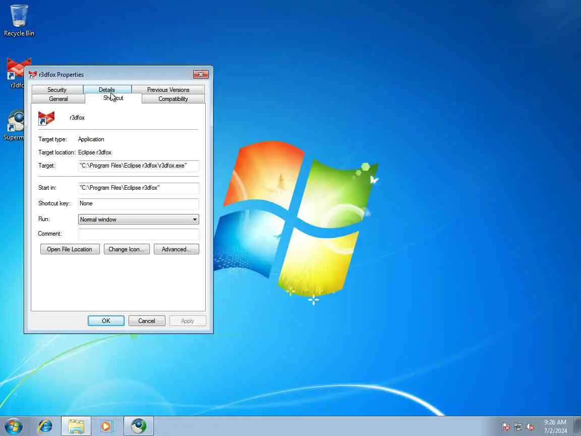The width and height of the screenshot is (581, 436).
Task: Open the Windows Start menu
Action: pos(14,426)
